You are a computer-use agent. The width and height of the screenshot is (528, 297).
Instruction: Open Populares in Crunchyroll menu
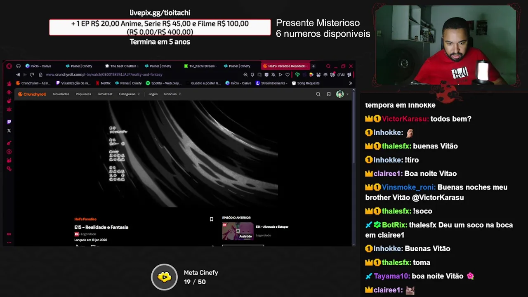(x=83, y=94)
